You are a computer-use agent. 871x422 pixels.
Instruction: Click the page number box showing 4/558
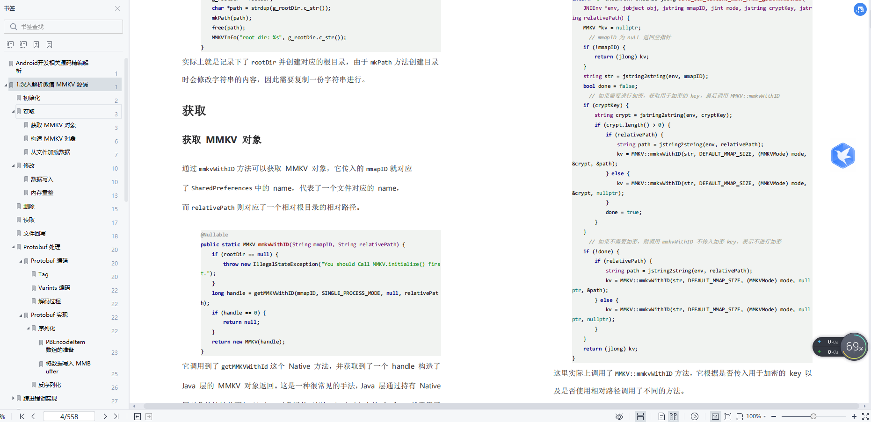(x=69, y=416)
